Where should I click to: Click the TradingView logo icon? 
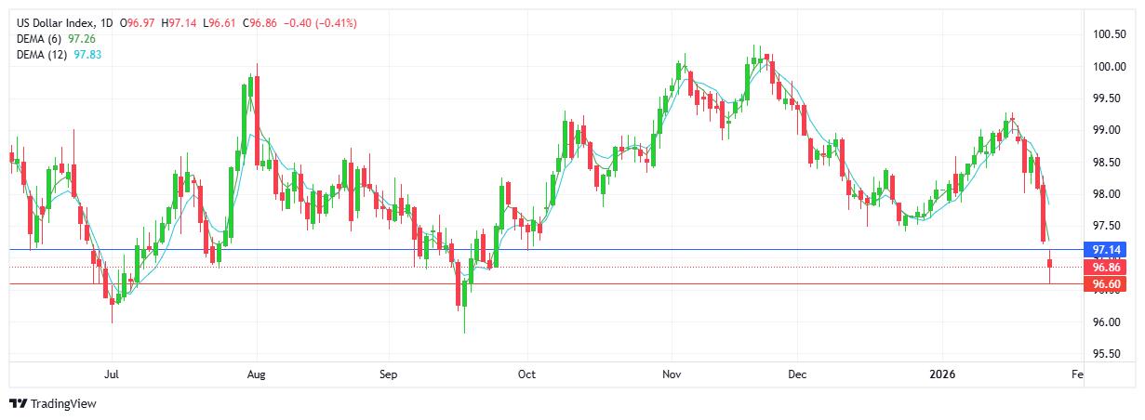pos(18,403)
